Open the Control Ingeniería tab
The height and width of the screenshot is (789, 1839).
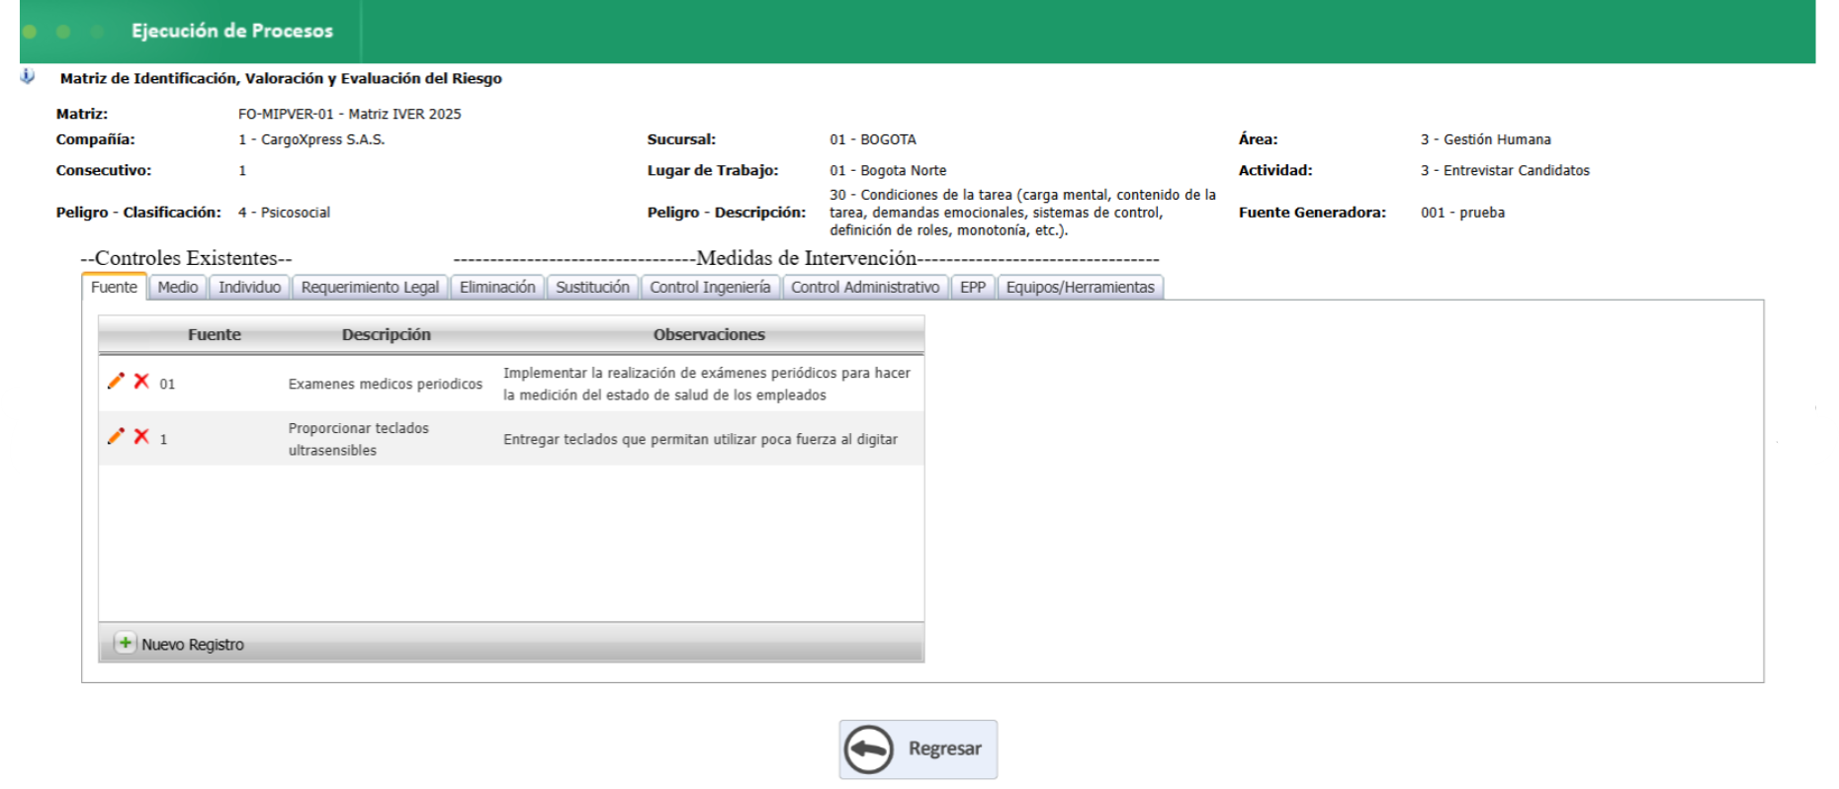click(710, 287)
